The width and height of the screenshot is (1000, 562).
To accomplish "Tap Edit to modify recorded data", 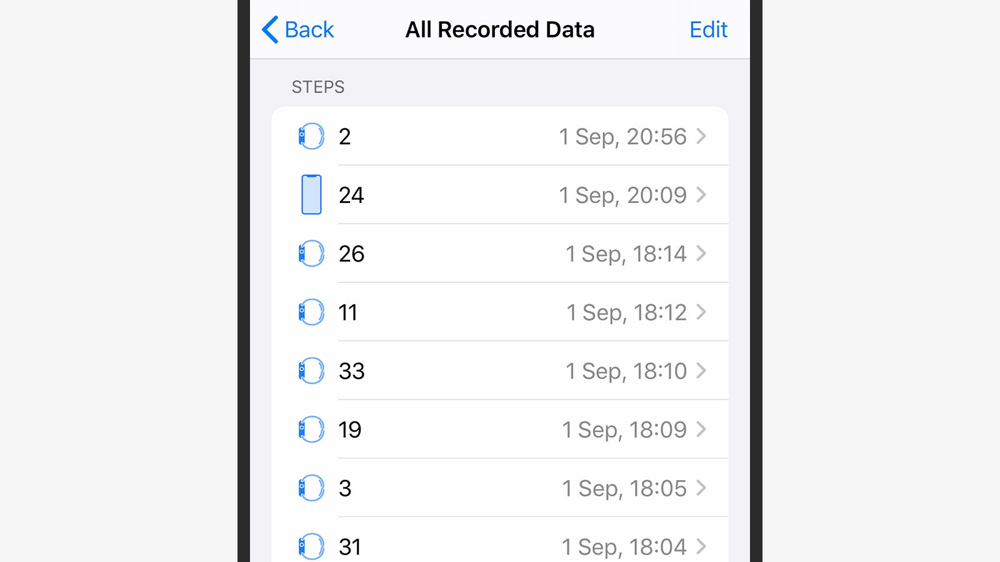I will (x=708, y=29).
